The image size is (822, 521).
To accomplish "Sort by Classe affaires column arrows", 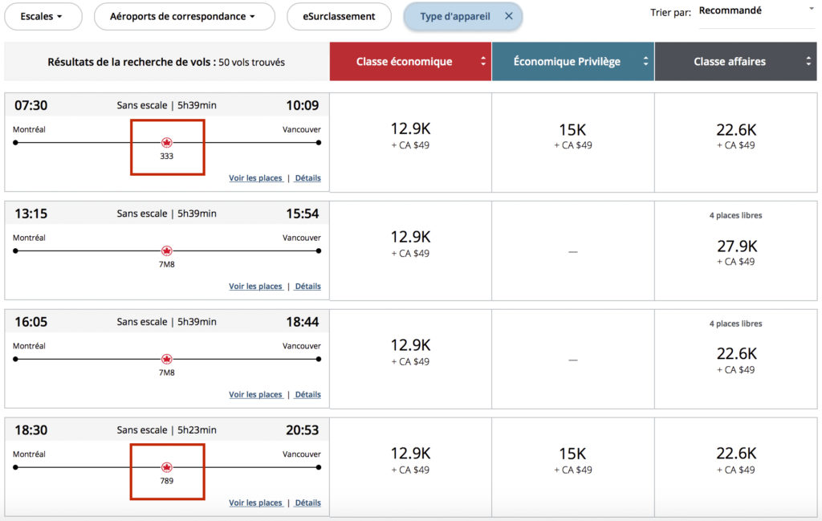I will point(808,62).
